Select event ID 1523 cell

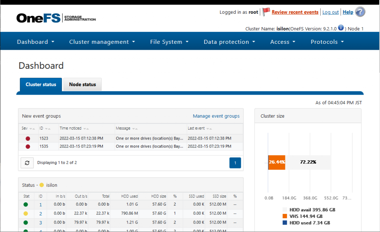click(x=44, y=138)
